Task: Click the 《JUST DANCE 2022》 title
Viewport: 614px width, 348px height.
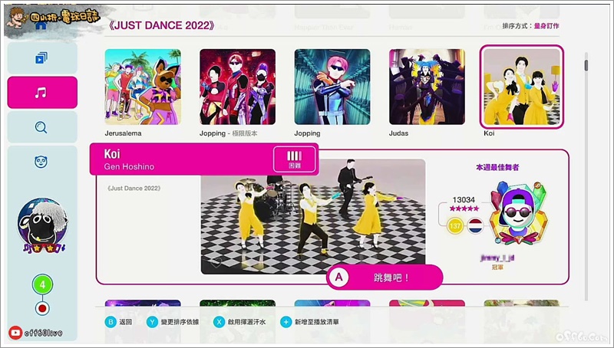Action: [x=162, y=25]
